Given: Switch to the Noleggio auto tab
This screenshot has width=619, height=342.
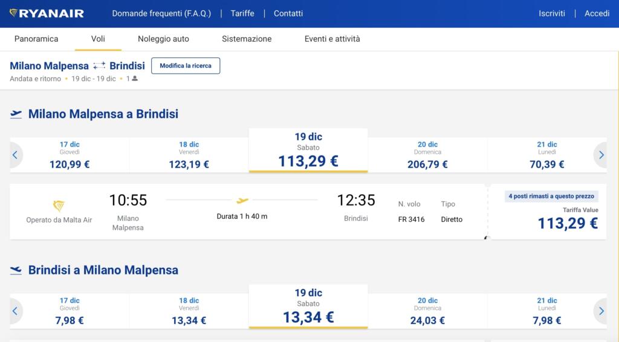Looking at the screenshot, I should [x=163, y=39].
